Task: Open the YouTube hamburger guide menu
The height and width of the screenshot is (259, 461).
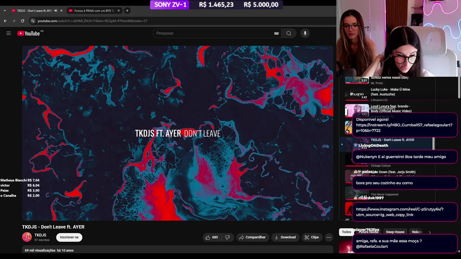Action: pyautogui.click(x=9, y=33)
